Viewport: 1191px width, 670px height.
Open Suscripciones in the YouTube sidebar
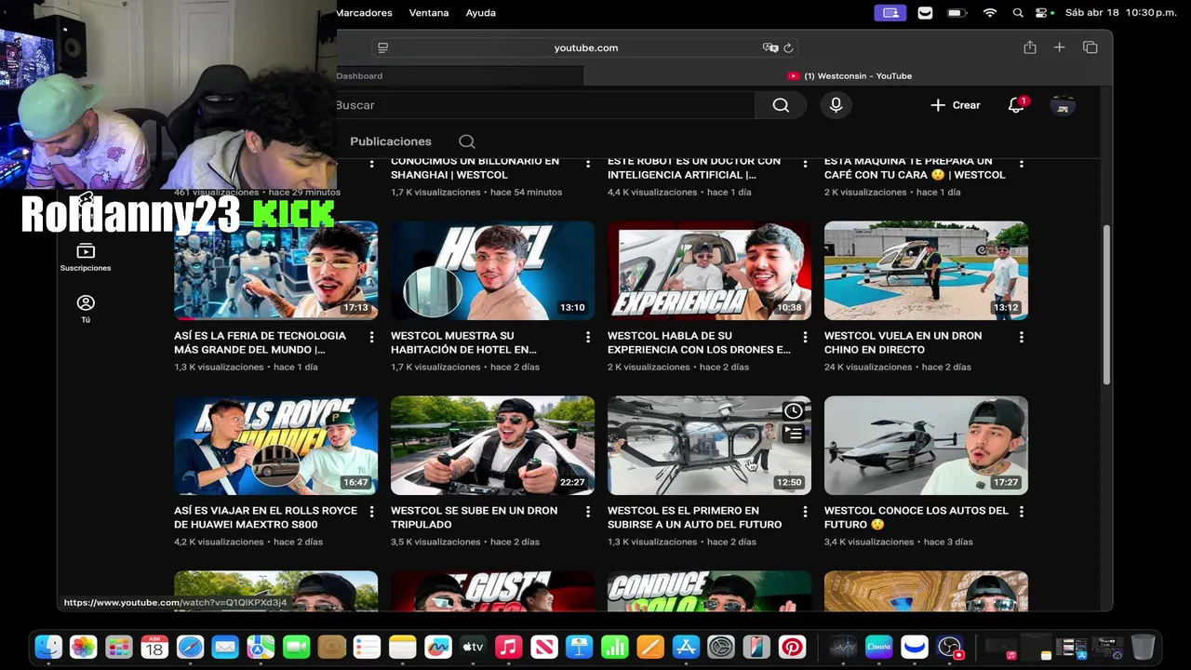(x=86, y=258)
